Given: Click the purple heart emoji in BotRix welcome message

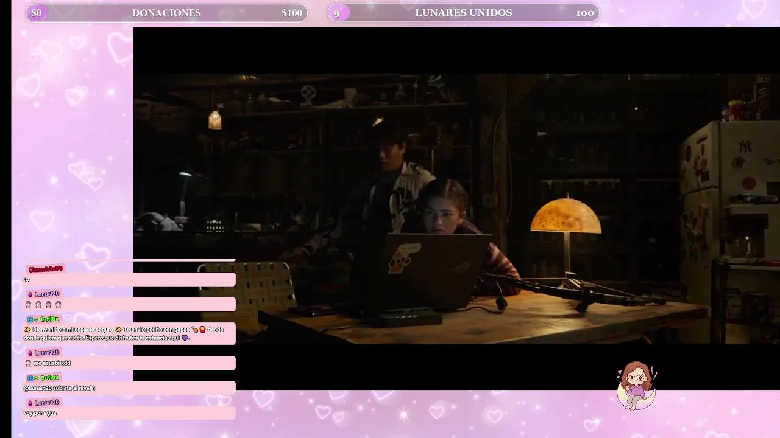Looking at the screenshot, I should coord(185,338).
